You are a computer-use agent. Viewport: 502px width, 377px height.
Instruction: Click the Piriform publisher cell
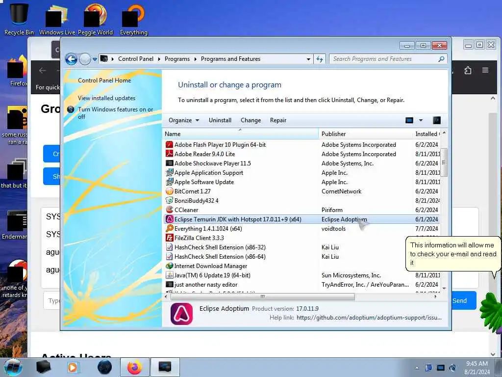[332, 210]
